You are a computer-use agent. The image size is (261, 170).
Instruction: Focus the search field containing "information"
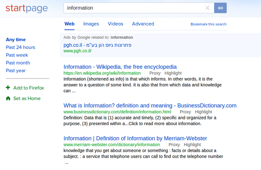[x=138, y=8]
